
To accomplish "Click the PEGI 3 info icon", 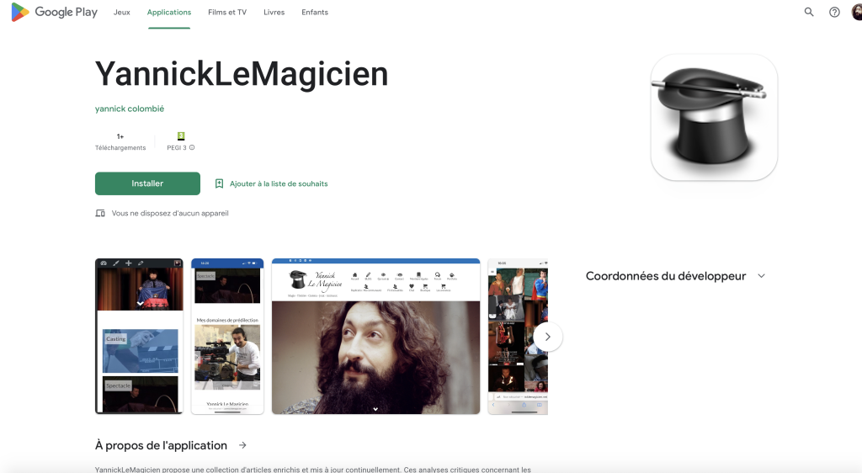I will tap(192, 148).
